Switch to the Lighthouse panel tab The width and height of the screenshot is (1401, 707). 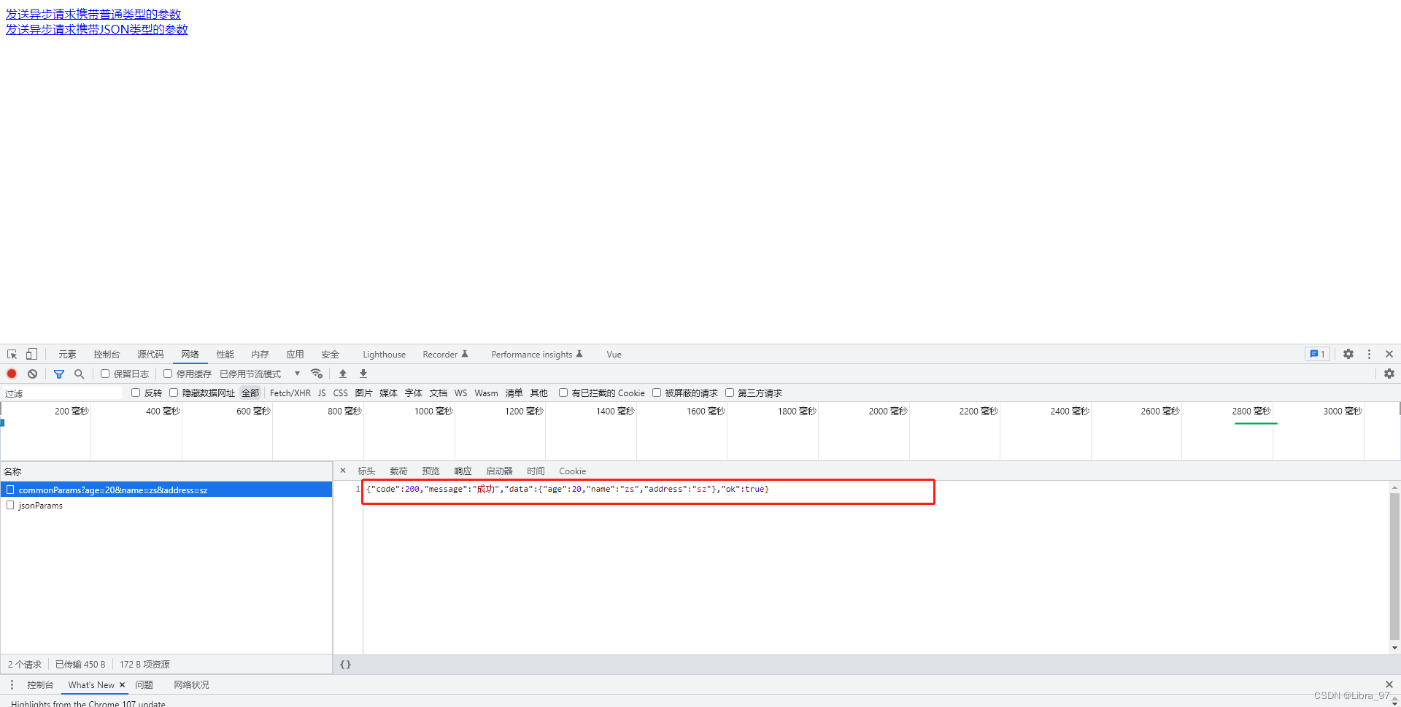pos(384,355)
